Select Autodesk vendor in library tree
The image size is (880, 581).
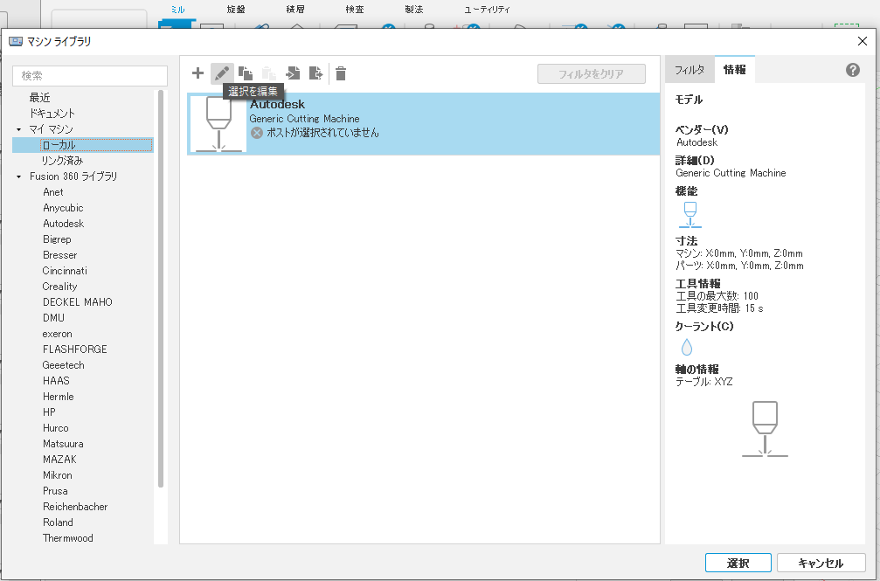tap(64, 224)
